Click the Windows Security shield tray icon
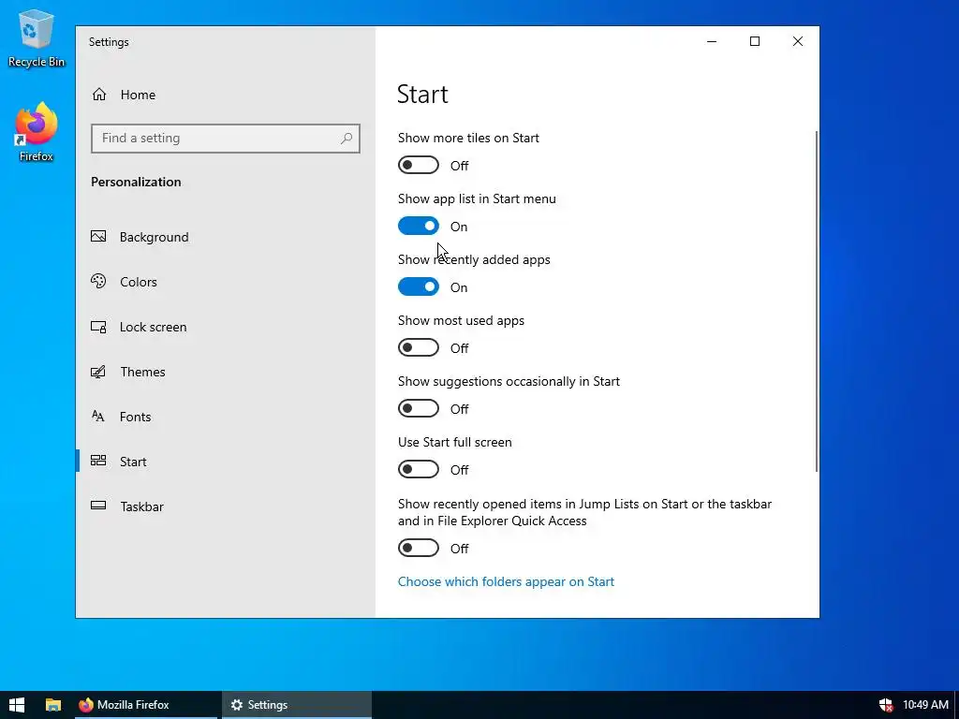Screen dimensions: 959x719 (886, 705)
